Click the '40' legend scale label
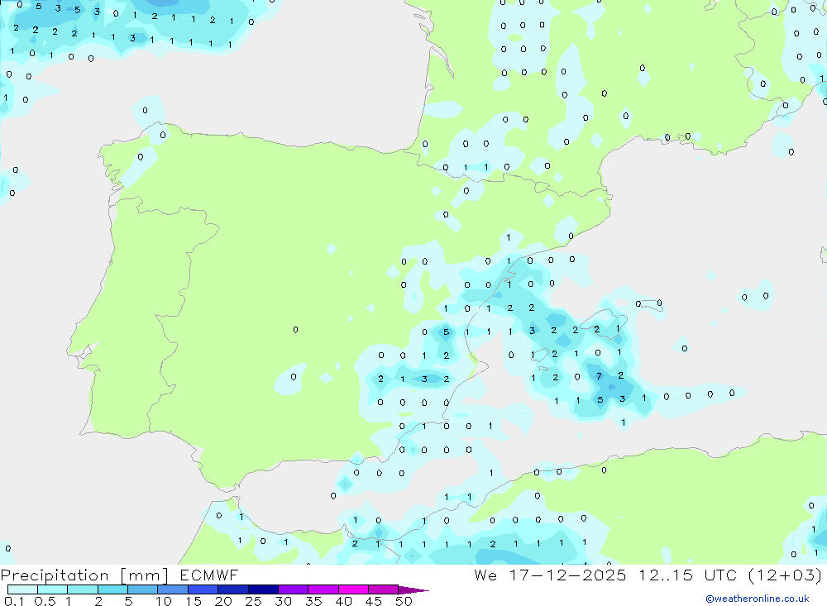 344,601
